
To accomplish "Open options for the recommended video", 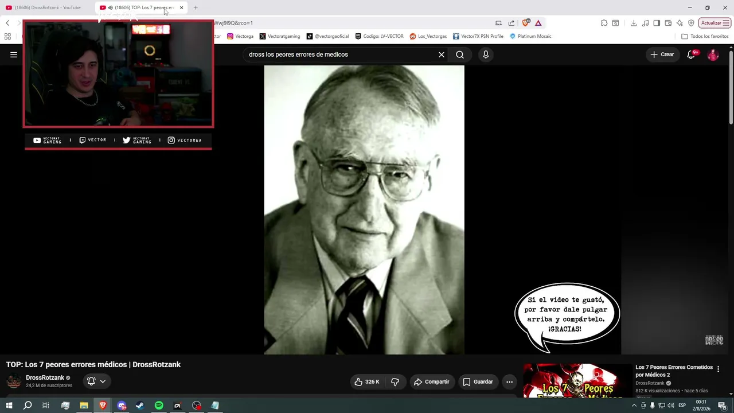I will pos(718,369).
